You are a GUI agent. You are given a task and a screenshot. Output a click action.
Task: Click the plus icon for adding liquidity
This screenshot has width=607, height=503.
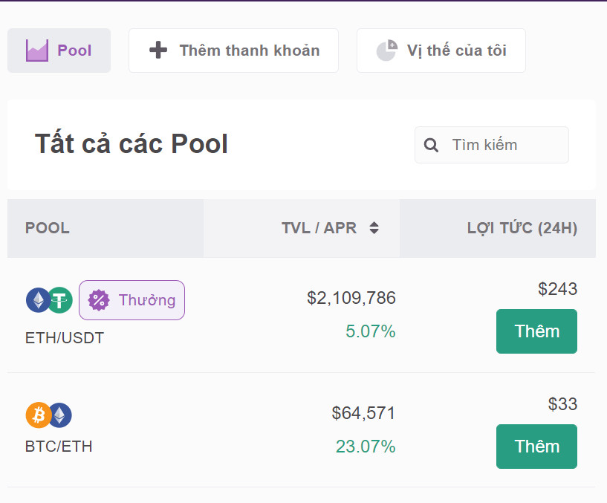158,51
